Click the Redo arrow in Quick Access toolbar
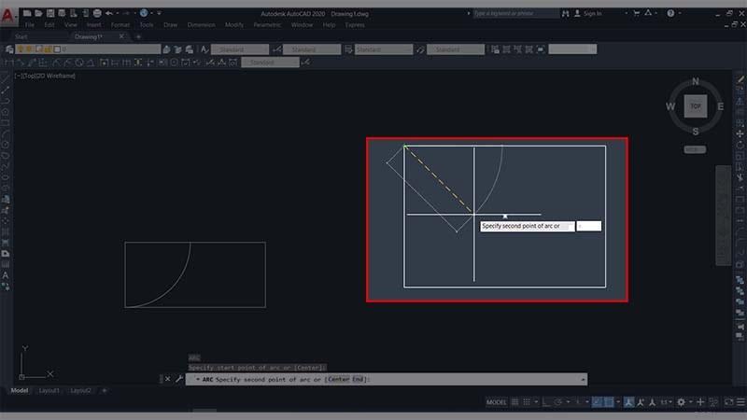Image resolution: width=747 pixels, height=420 pixels. click(126, 13)
